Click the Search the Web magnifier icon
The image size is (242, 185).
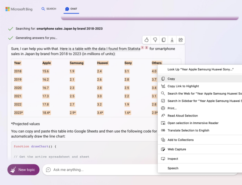[x=163, y=93]
